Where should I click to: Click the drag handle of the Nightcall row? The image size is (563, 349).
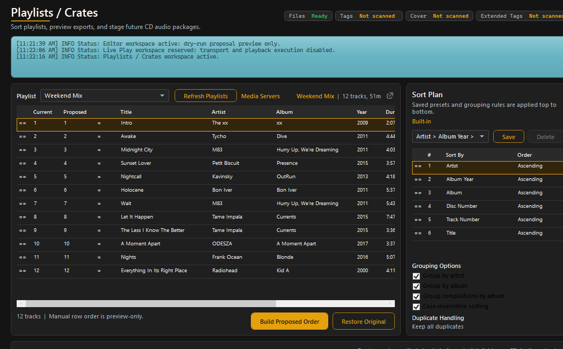tap(23, 177)
